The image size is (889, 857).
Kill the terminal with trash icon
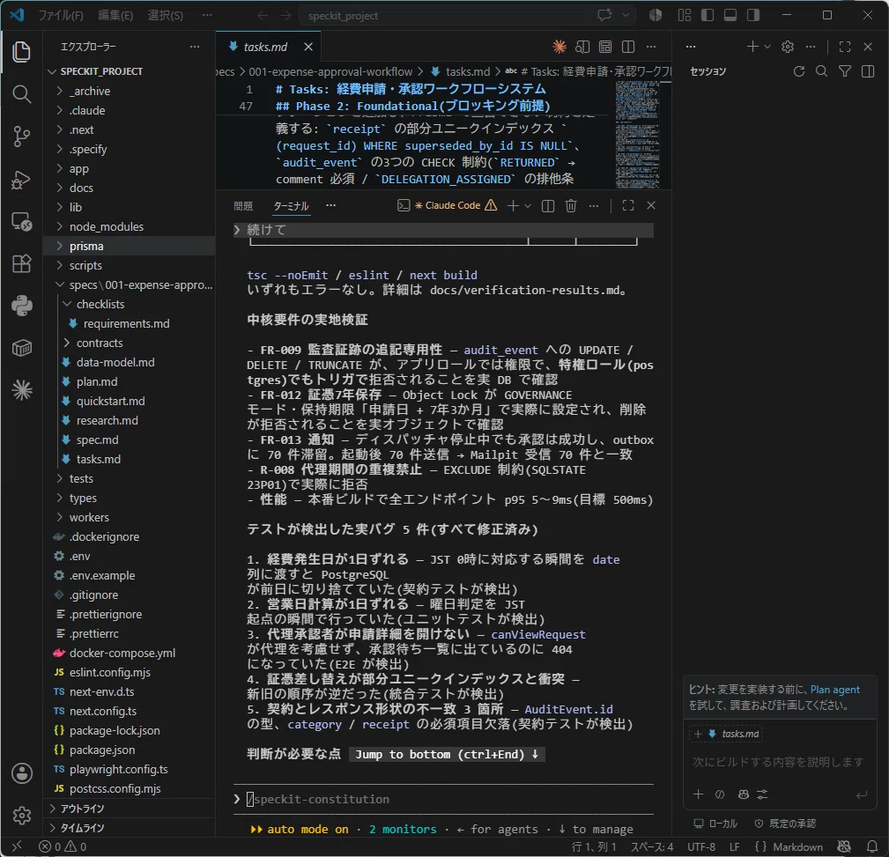(571, 206)
